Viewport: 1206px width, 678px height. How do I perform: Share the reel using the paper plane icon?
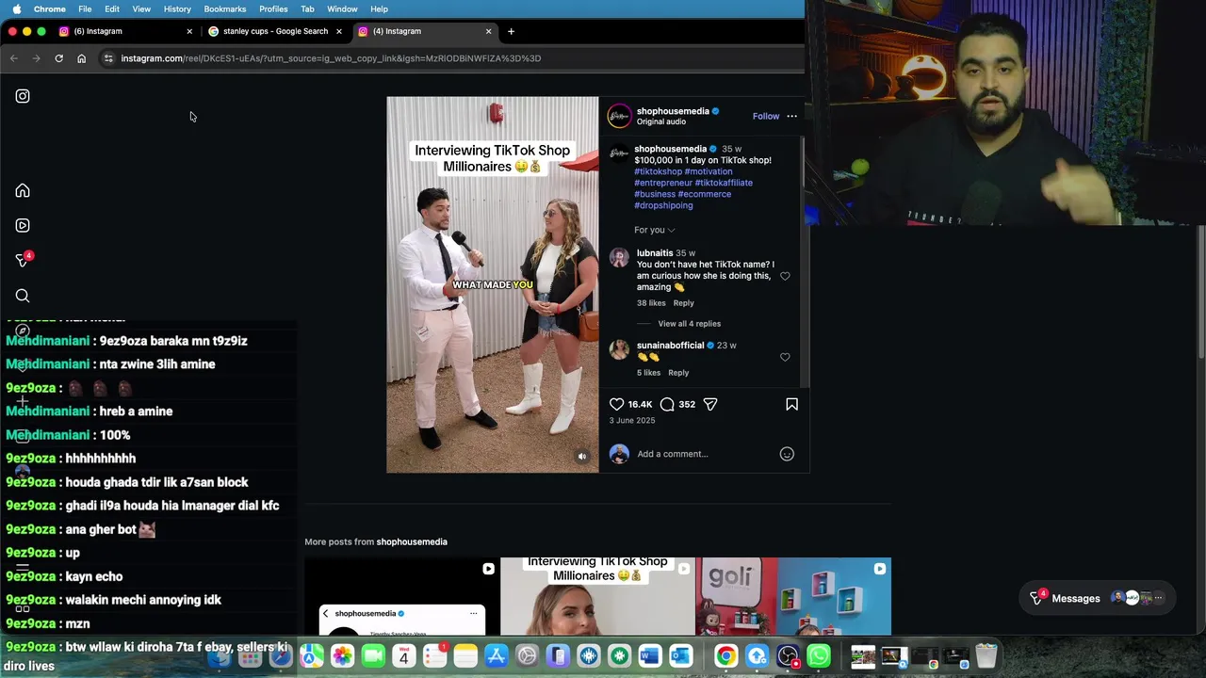point(710,404)
